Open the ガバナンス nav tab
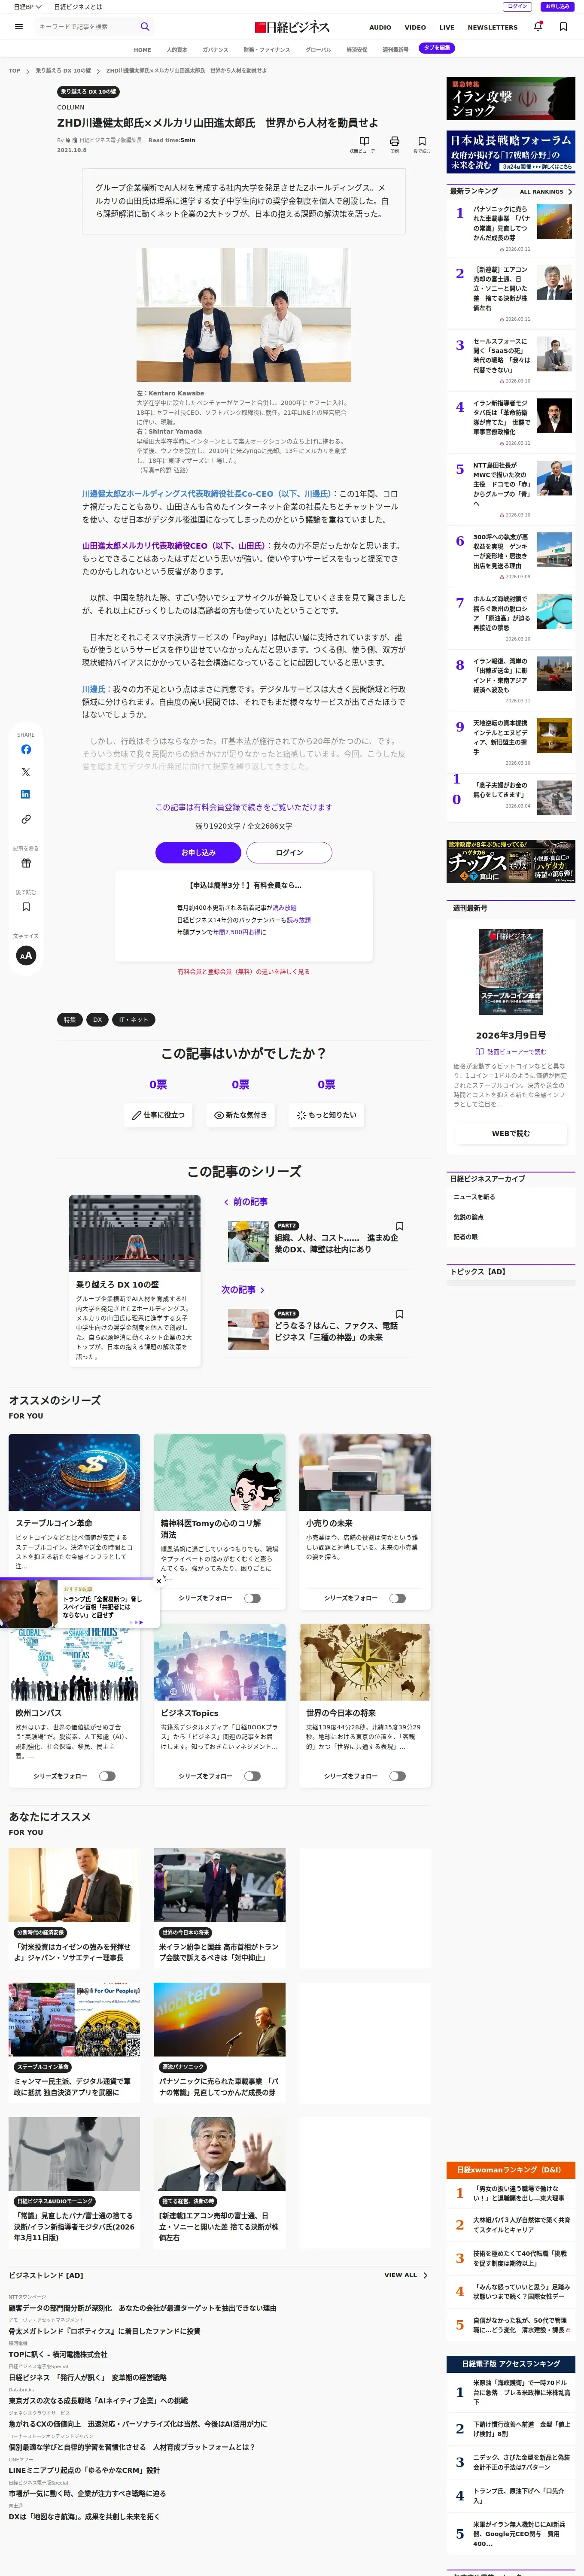 [x=215, y=49]
